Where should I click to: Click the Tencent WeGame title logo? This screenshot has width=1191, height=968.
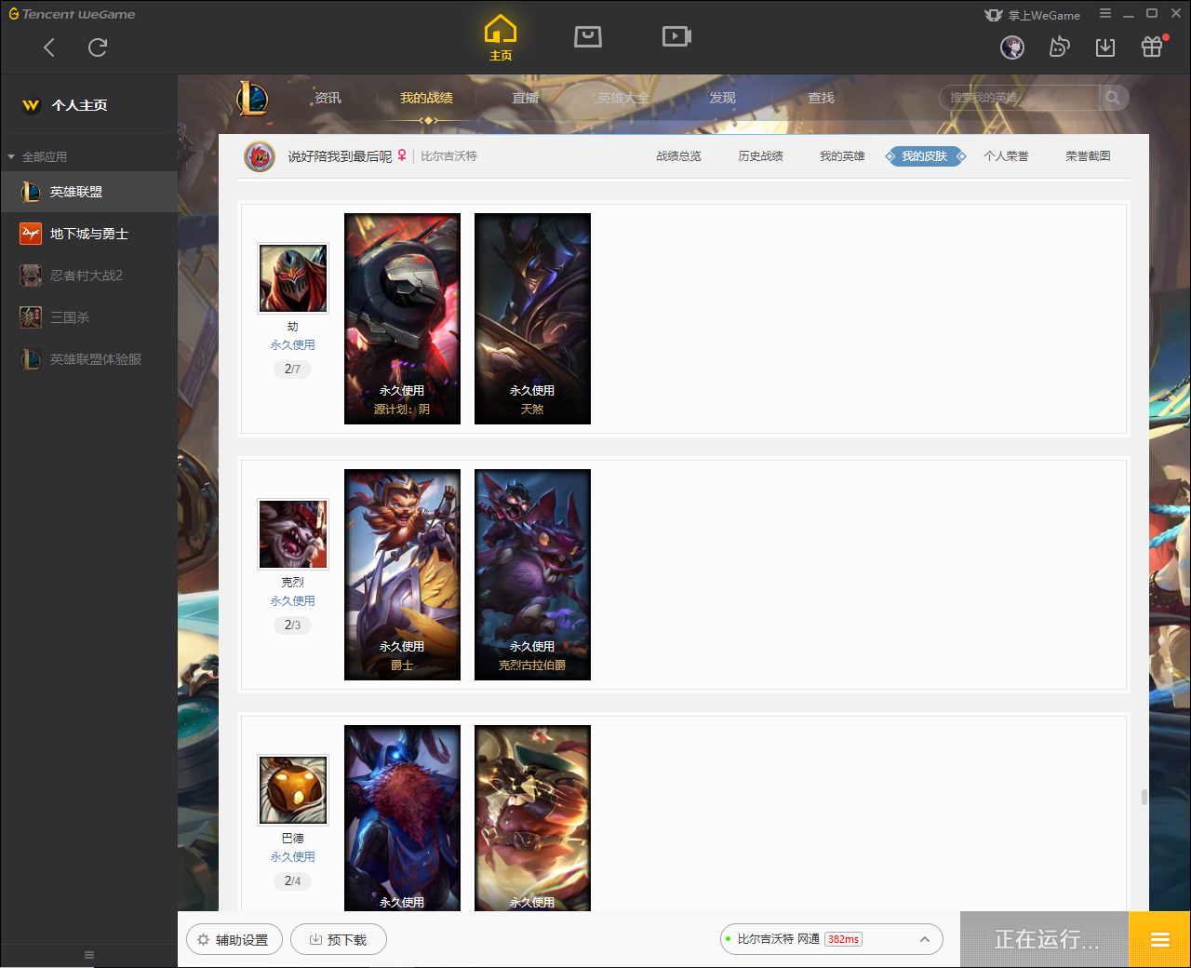(x=72, y=14)
